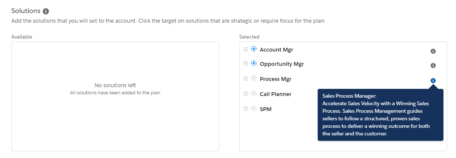Image resolution: width=456 pixels, height=158 pixels.
Task: Click the drag handle beside Account Mgr
Action: (x=246, y=49)
